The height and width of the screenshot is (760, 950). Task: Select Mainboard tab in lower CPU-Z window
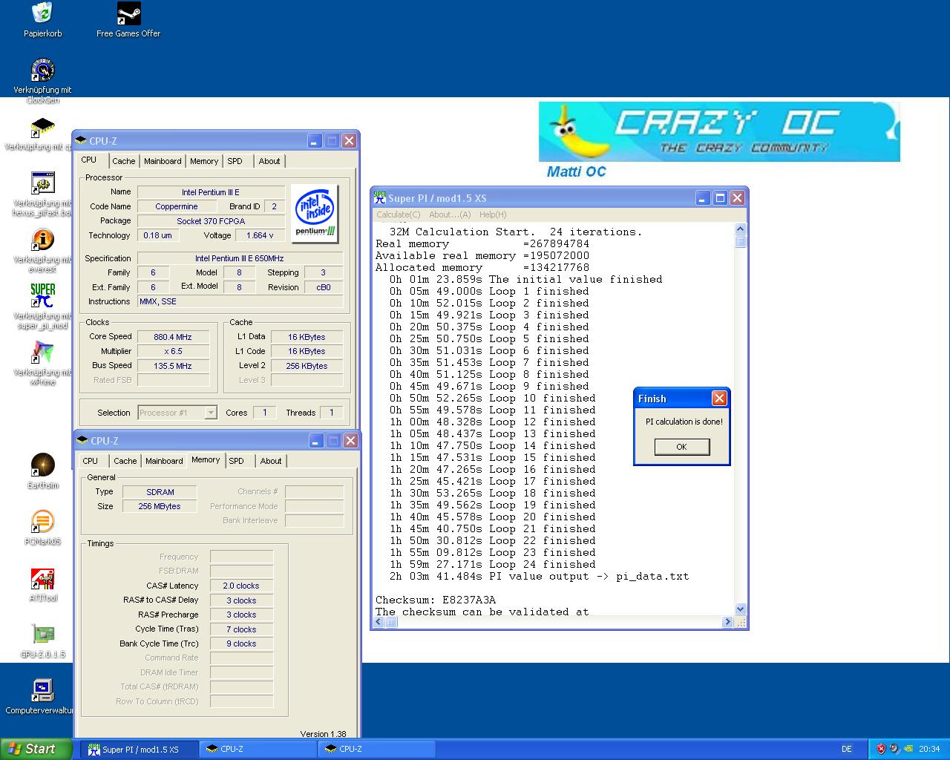tap(164, 461)
